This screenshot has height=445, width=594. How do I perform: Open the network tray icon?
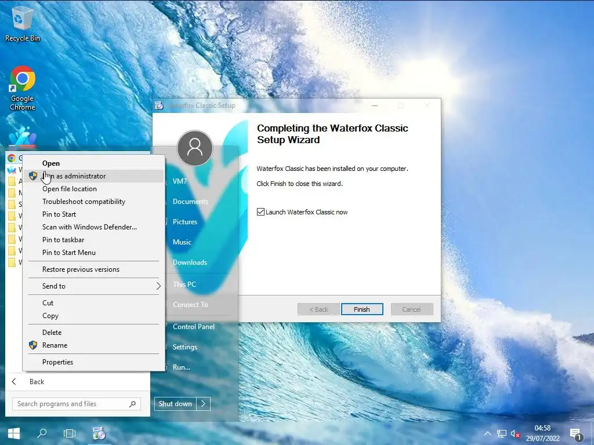pos(502,433)
